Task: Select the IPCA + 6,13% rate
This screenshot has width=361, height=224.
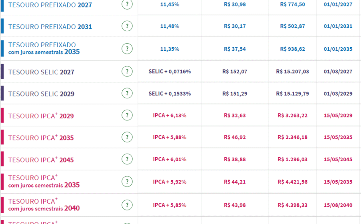Action: click(x=170, y=116)
